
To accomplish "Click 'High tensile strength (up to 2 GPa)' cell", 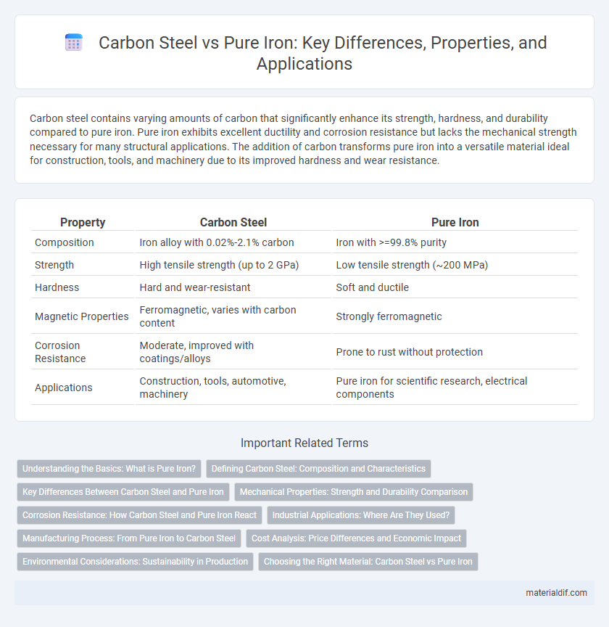I will [233, 265].
